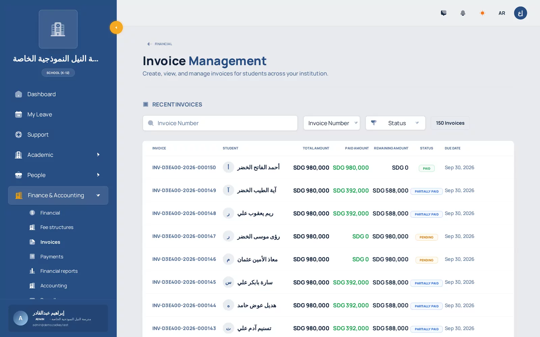Viewport: 540px width, 337px height.
Task: Focus the Invoice Number search field
Action: tap(220, 123)
